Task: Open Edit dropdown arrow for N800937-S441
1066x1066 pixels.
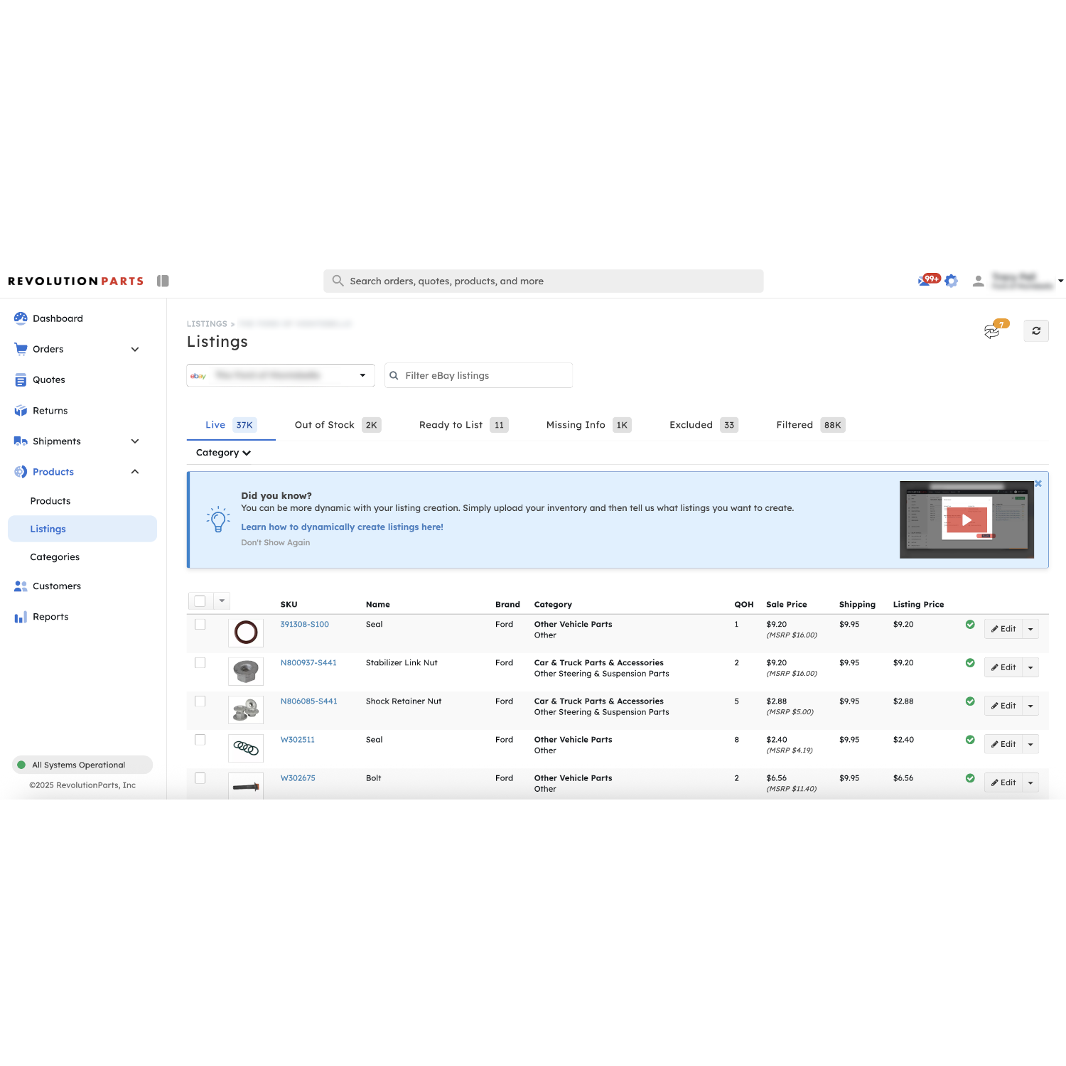Action: point(1030,667)
